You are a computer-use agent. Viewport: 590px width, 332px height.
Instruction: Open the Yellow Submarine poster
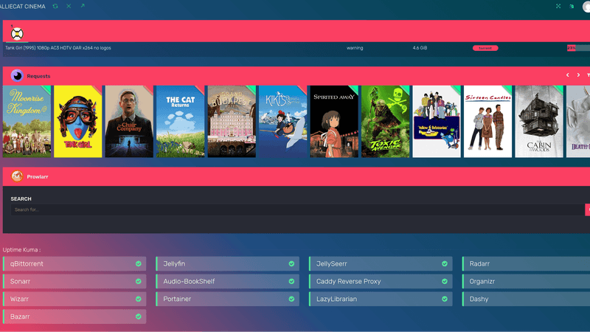click(x=437, y=121)
